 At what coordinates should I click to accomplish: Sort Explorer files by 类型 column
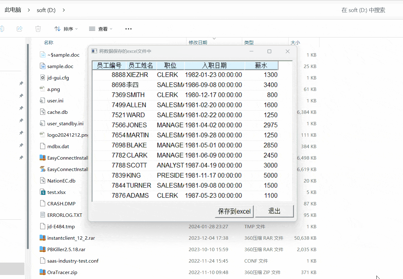point(249,42)
